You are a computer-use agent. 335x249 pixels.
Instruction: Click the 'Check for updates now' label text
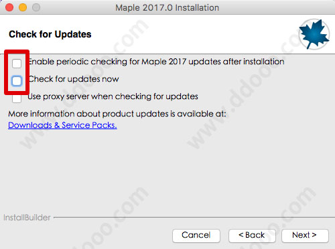[74, 79]
